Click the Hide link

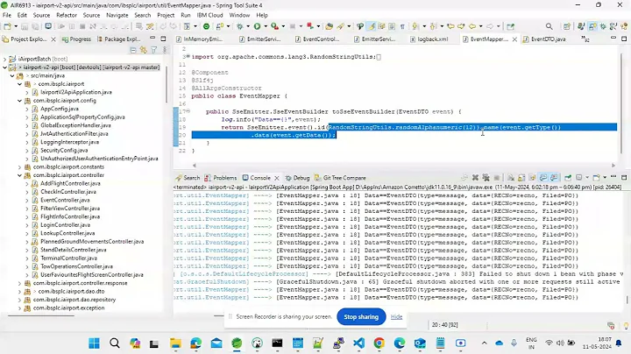[x=396, y=317]
